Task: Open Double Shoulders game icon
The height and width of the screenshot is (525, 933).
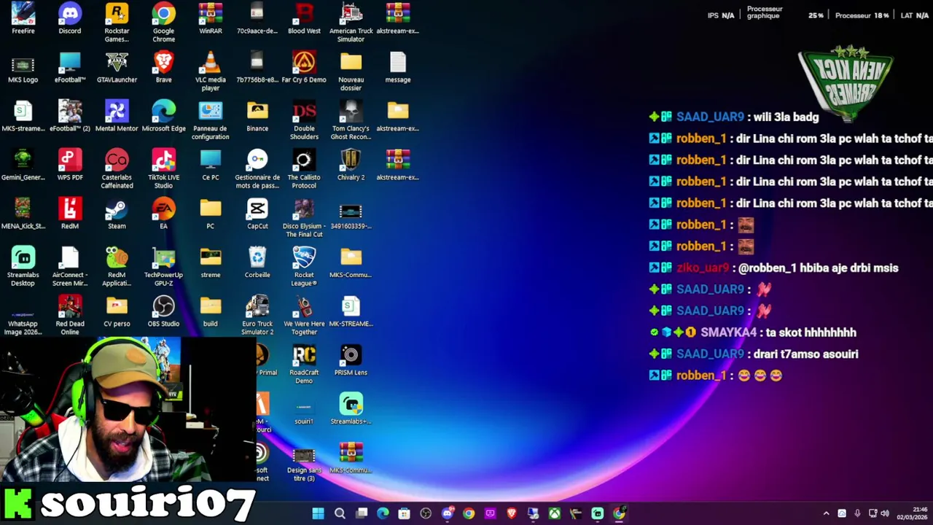Action: (304, 120)
